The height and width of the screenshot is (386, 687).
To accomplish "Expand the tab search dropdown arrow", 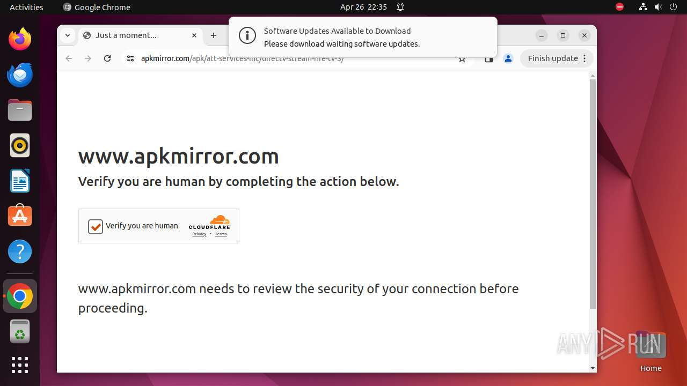I will (x=68, y=35).
